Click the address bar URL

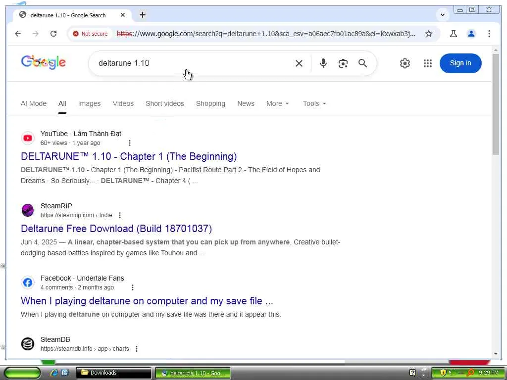point(266,34)
